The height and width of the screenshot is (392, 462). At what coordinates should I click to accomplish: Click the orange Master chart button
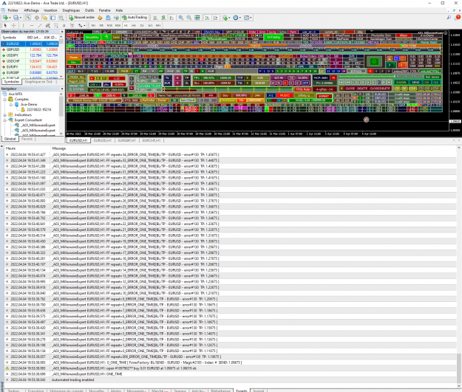[x=73, y=58]
